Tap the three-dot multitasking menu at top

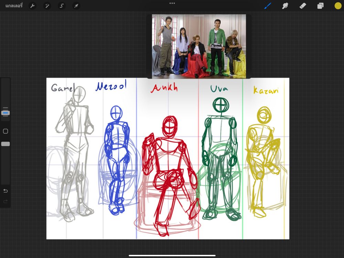172,3
